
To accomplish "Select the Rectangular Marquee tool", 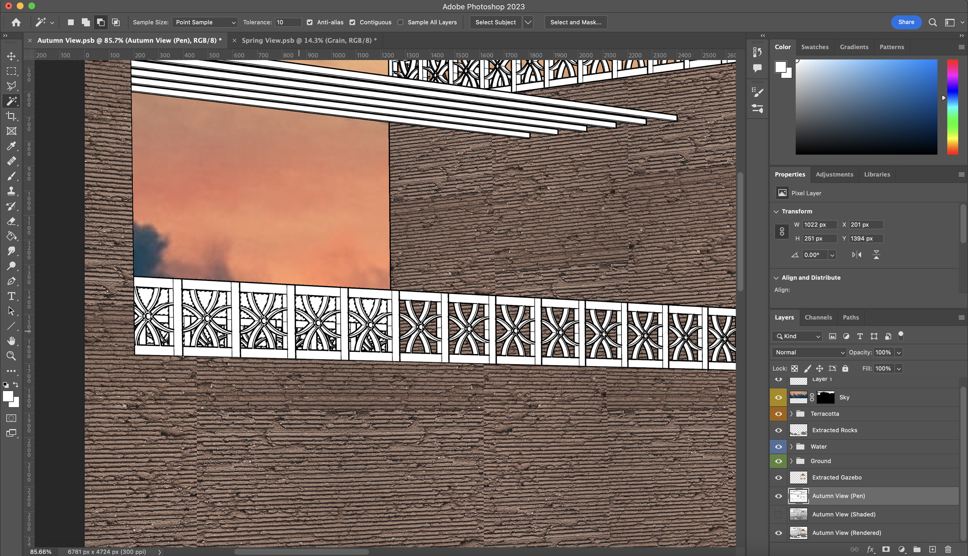I will [11, 71].
